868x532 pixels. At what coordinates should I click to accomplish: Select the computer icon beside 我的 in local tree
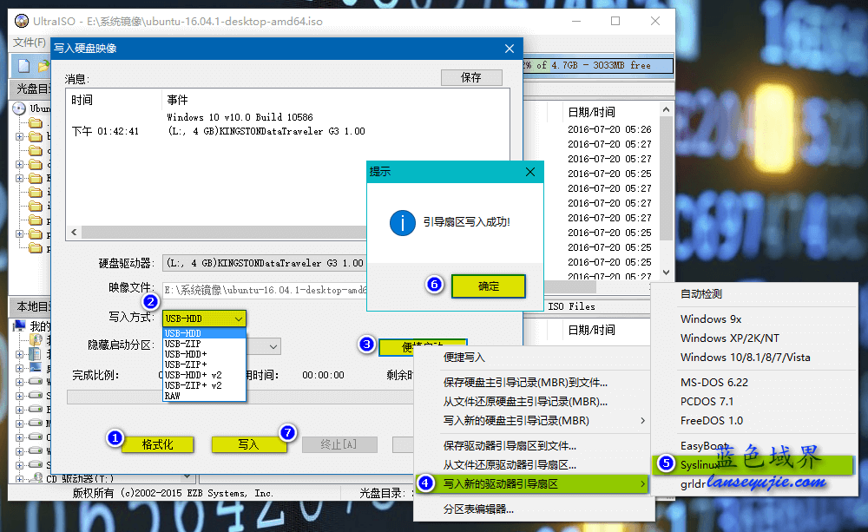(20, 325)
